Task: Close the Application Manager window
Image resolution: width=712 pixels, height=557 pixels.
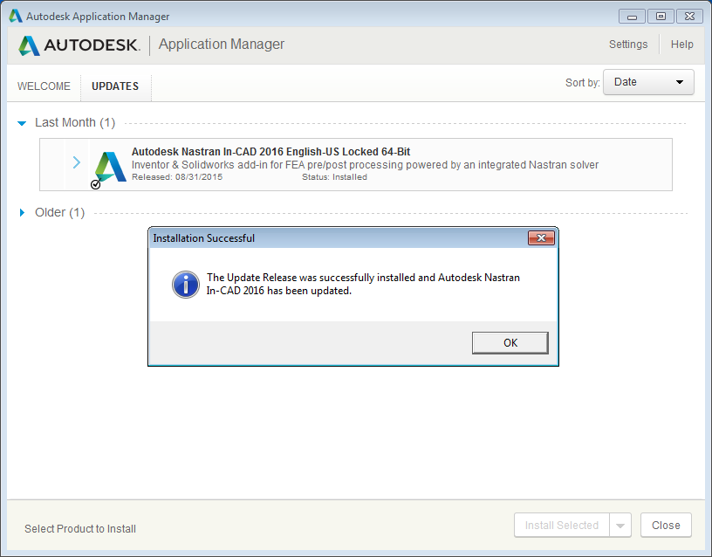Action: pos(689,17)
